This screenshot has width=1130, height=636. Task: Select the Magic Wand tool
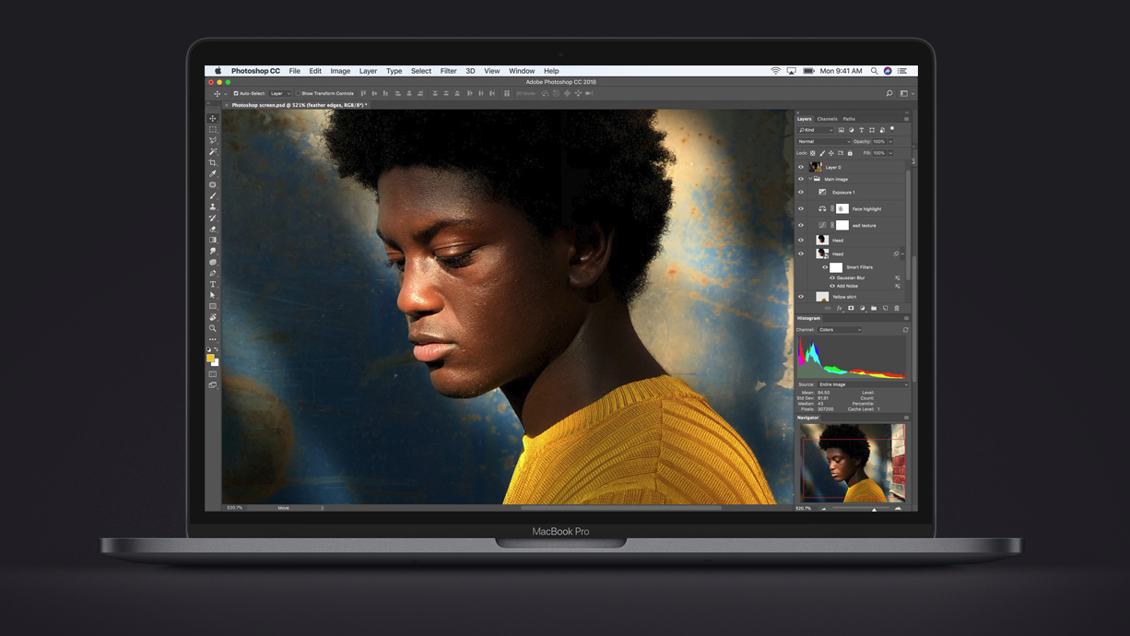click(x=213, y=152)
